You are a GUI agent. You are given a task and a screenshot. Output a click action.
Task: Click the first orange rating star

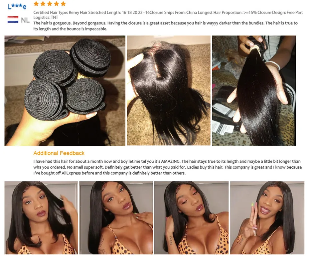coord(36,4)
